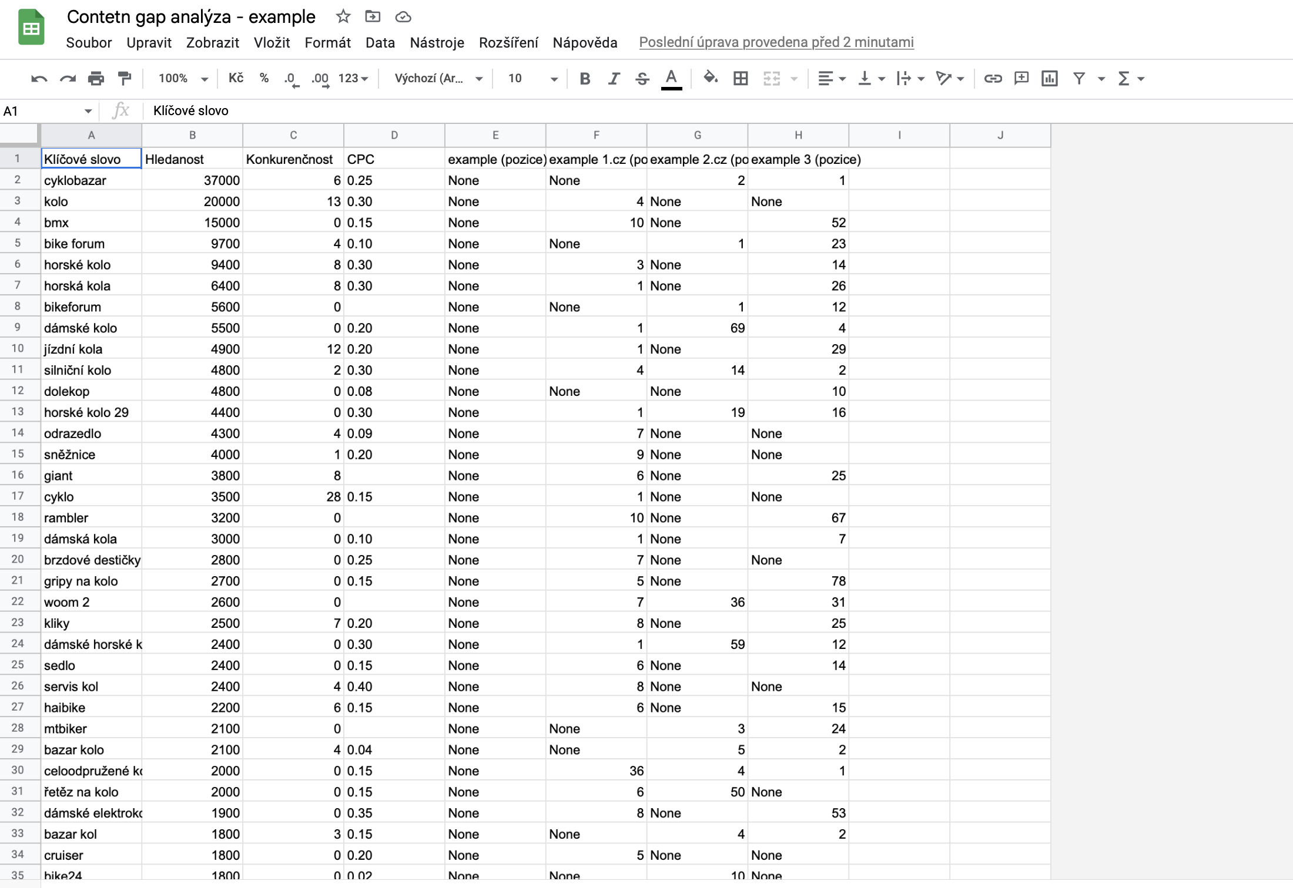Viewport: 1293px width, 888px height.
Task: Open the font size 10 dropdown
Action: coord(532,79)
